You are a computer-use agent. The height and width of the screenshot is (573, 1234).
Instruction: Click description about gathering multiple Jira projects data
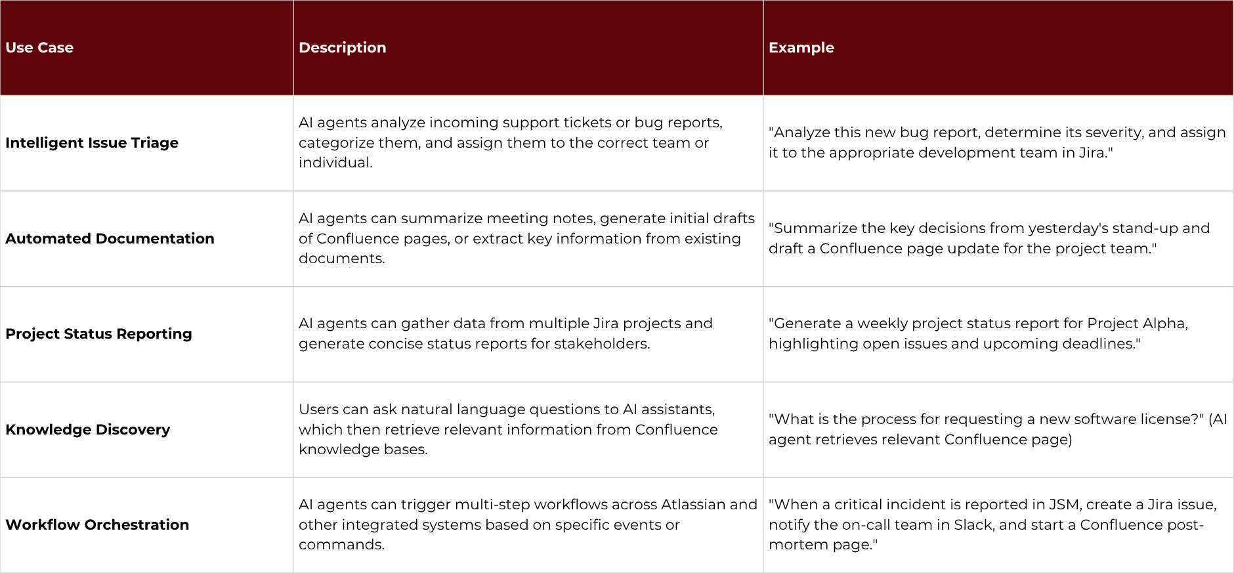[505, 333]
